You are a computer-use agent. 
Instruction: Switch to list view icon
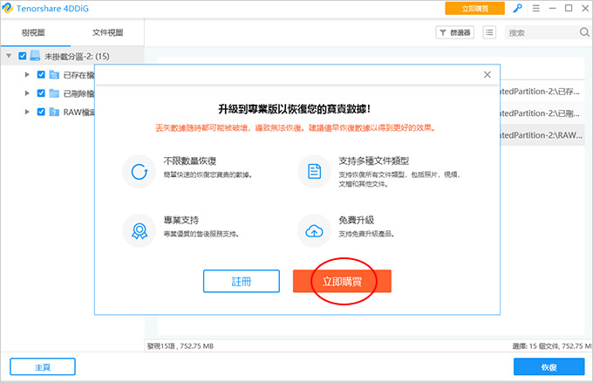point(489,32)
